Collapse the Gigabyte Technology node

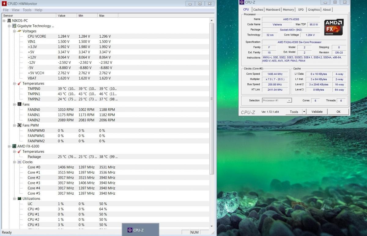9,26
